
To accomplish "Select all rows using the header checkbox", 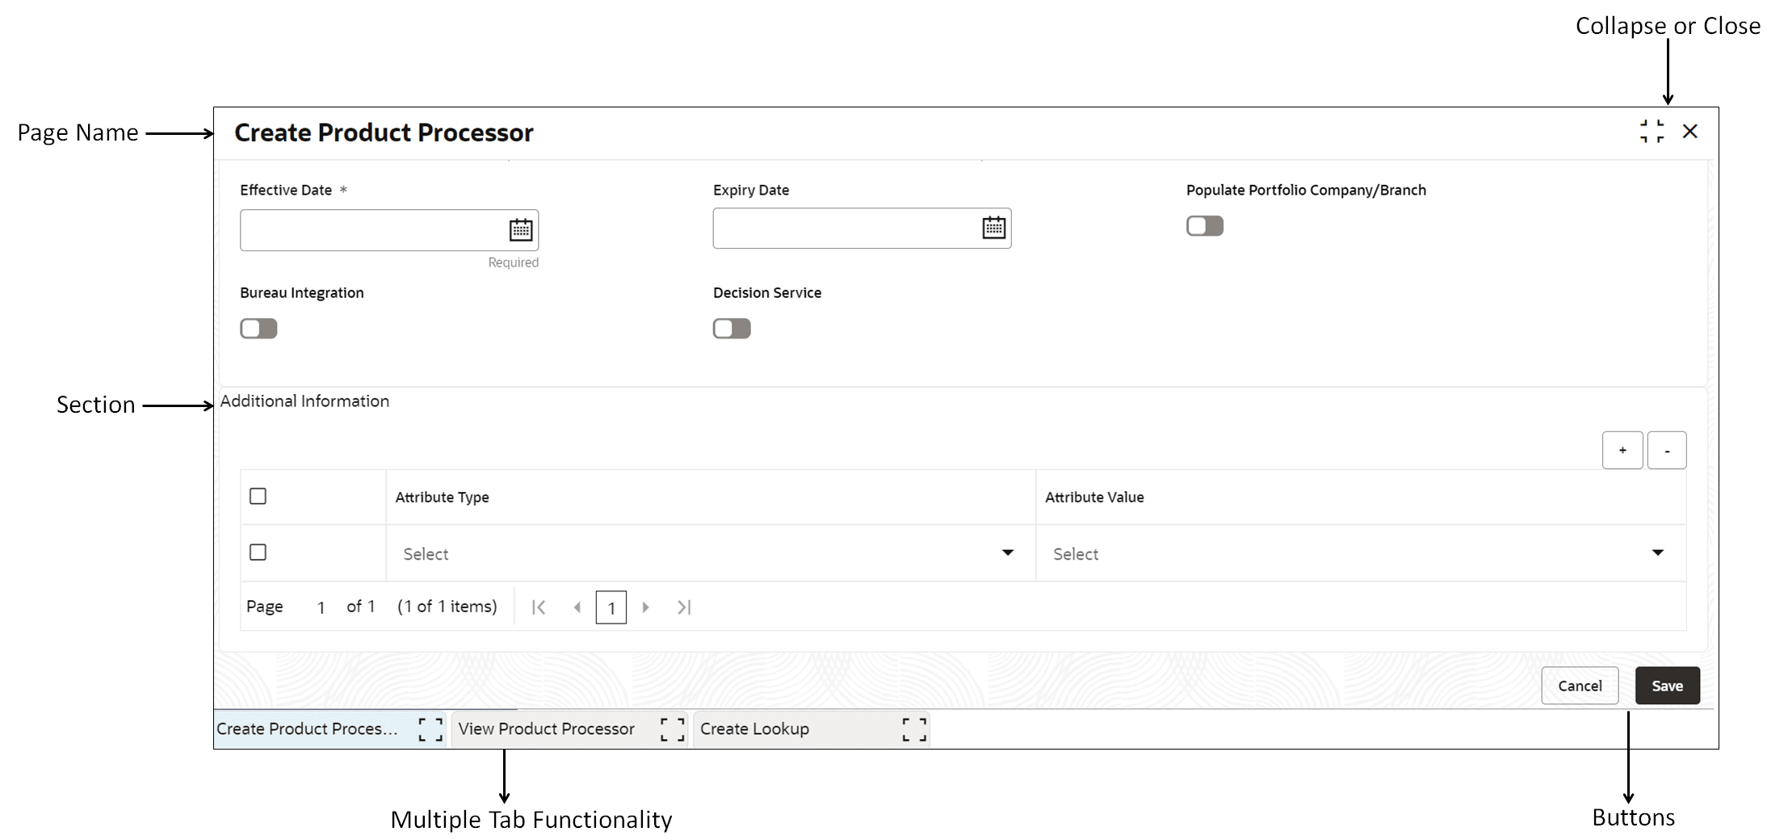I will pos(258,495).
